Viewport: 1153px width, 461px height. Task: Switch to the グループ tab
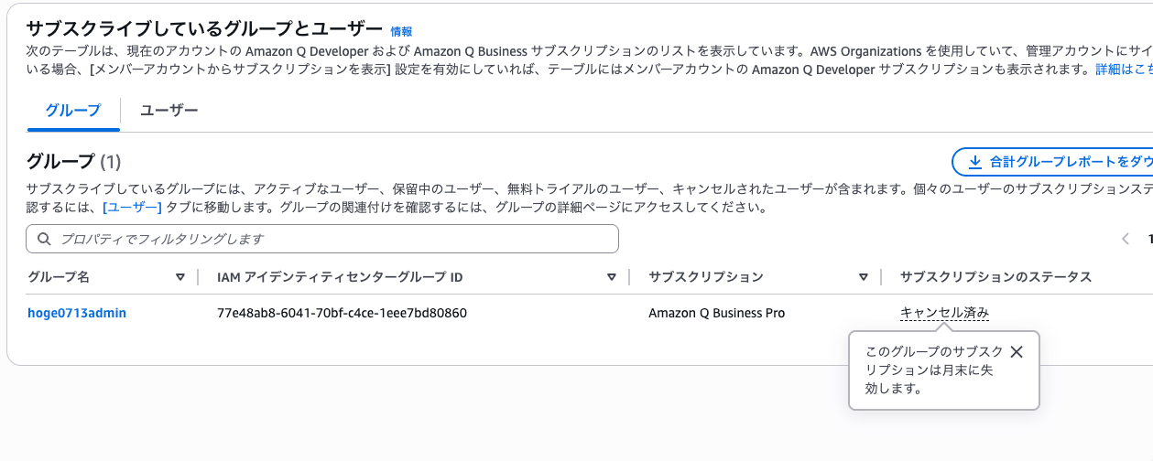point(73,111)
